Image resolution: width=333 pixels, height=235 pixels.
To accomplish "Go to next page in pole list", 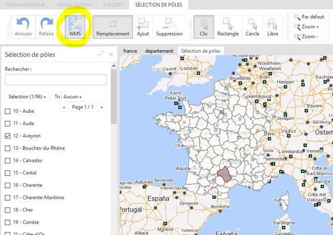I will (x=102, y=107).
